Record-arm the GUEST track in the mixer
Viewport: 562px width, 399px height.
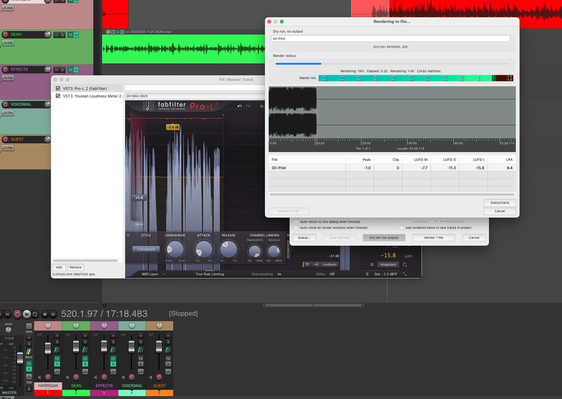(x=158, y=377)
